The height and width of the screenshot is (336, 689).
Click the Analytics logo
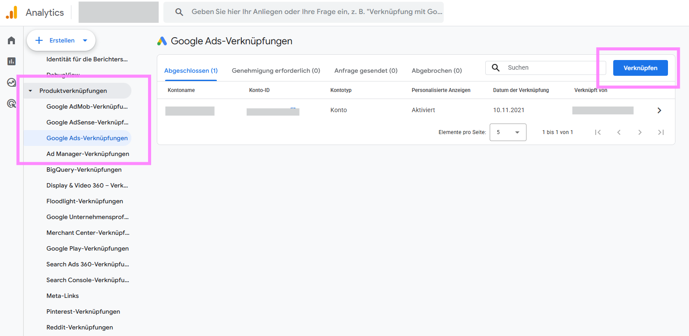[x=12, y=12]
